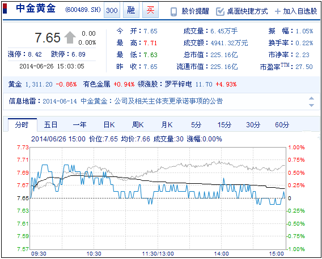Screen dimensions: 322x259
Task: Open the 股价提醒 price alert link
Action: pos(195,11)
